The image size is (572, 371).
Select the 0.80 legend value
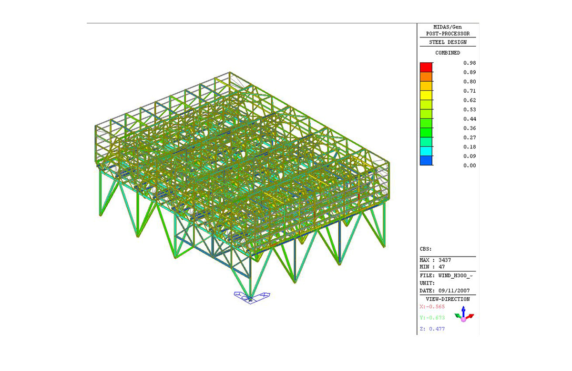469,81
